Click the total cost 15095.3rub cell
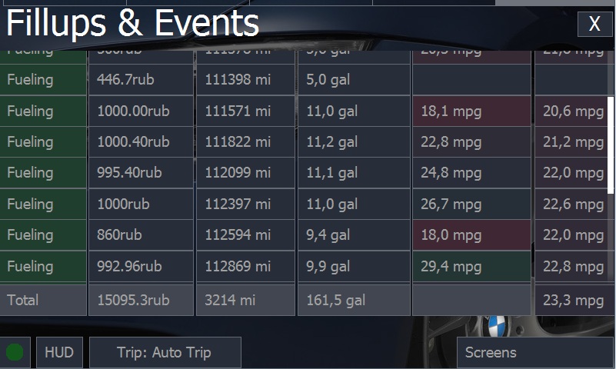Screen dimensions: 616x369 tap(141, 300)
